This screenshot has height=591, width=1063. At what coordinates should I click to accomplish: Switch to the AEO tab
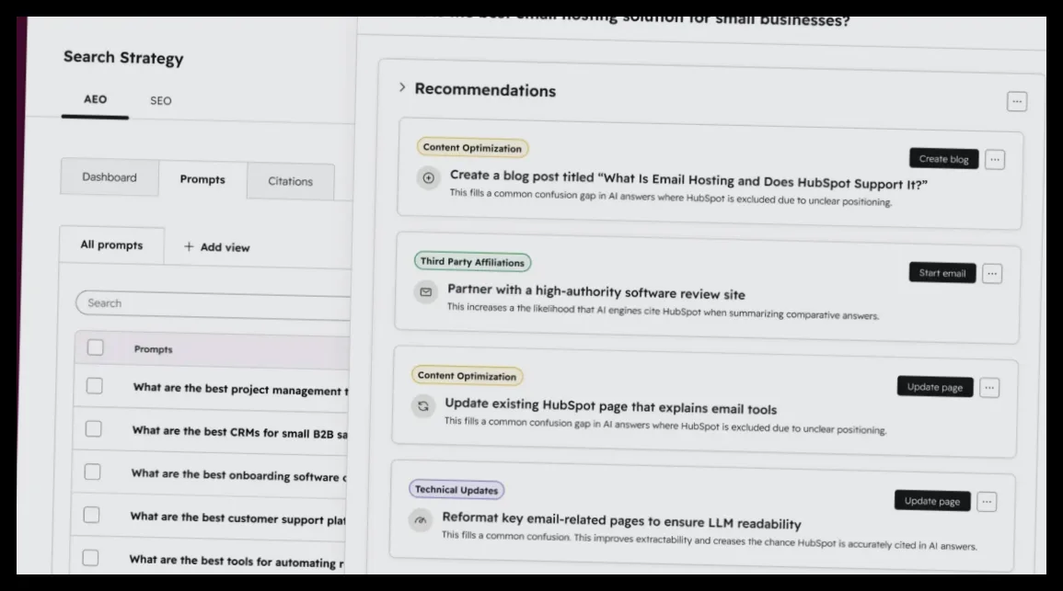click(95, 99)
